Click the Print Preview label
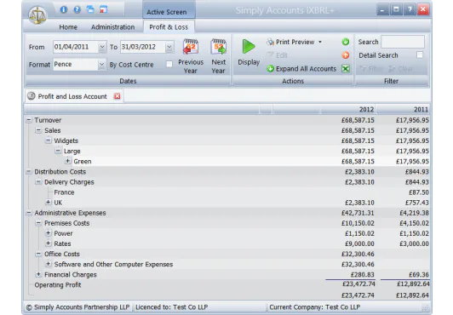This screenshot has height=315, width=453. [x=295, y=42]
